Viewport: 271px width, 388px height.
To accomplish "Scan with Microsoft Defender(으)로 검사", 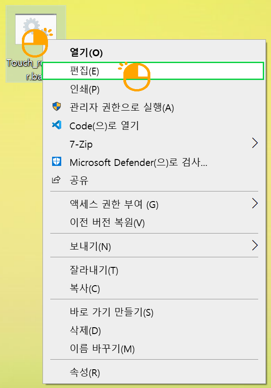I will click(x=138, y=162).
